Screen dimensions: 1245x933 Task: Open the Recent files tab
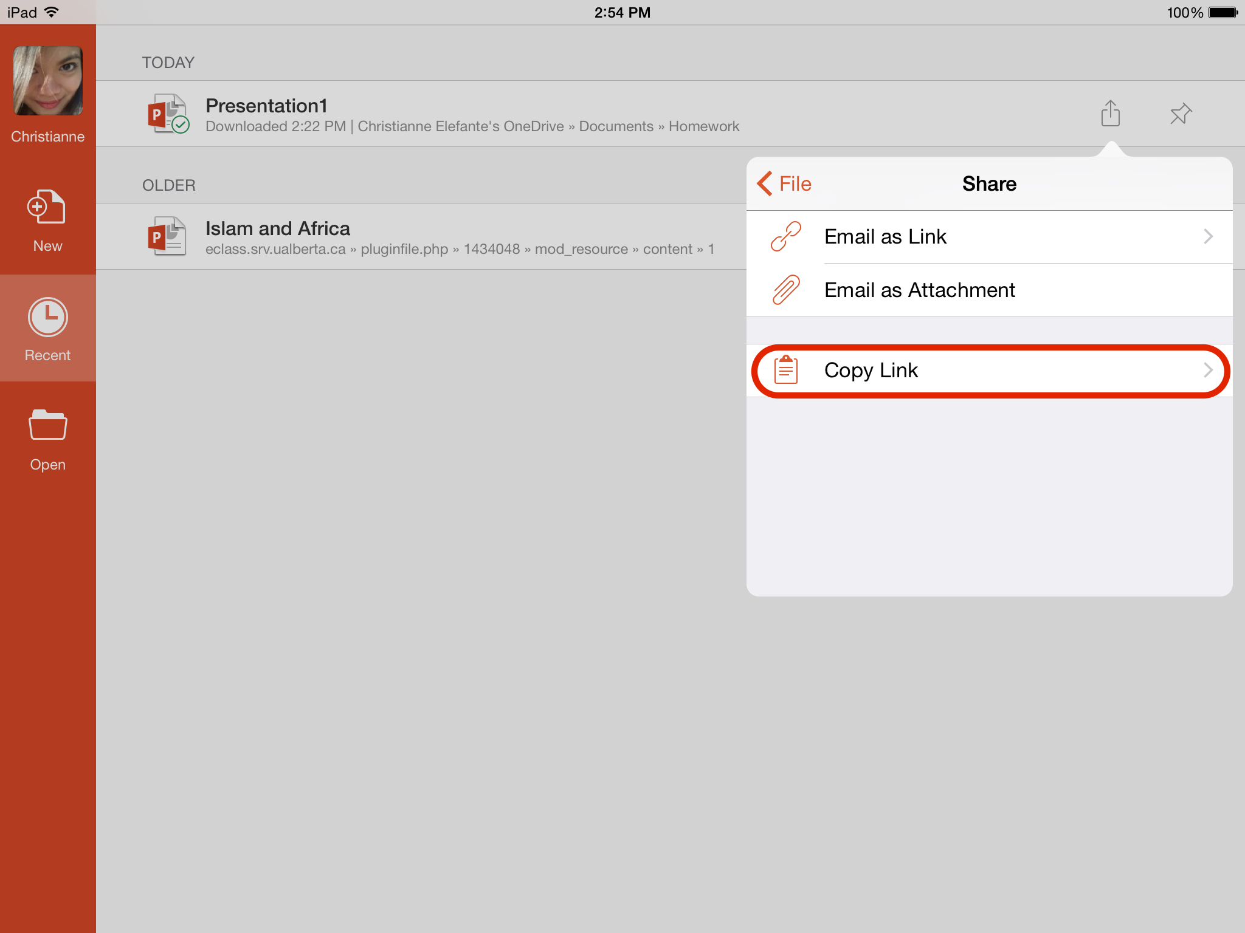click(47, 329)
